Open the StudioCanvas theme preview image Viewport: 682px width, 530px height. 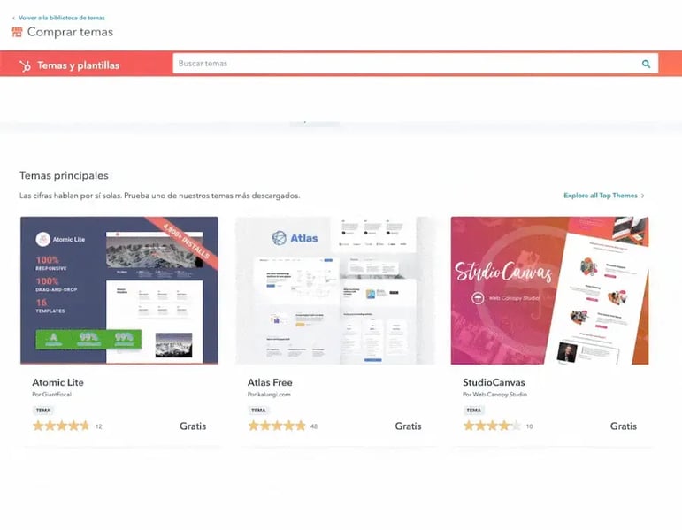click(x=549, y=290)
